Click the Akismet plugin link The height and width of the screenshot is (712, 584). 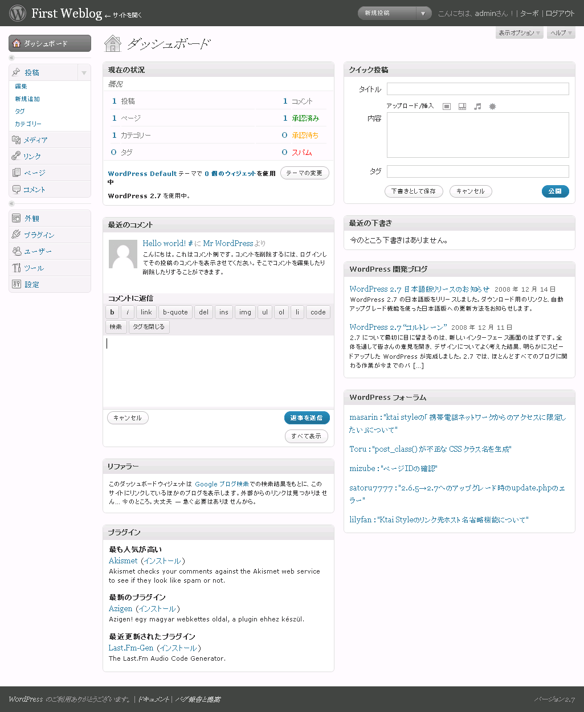point(123,561)
